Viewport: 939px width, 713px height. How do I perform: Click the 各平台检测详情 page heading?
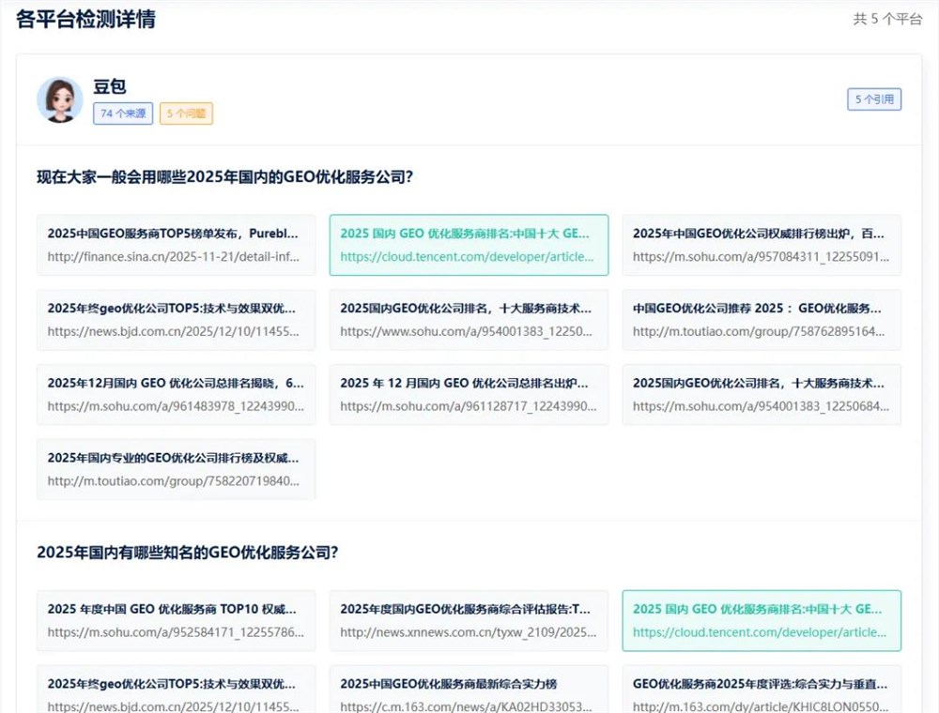(x=84, y=18)
